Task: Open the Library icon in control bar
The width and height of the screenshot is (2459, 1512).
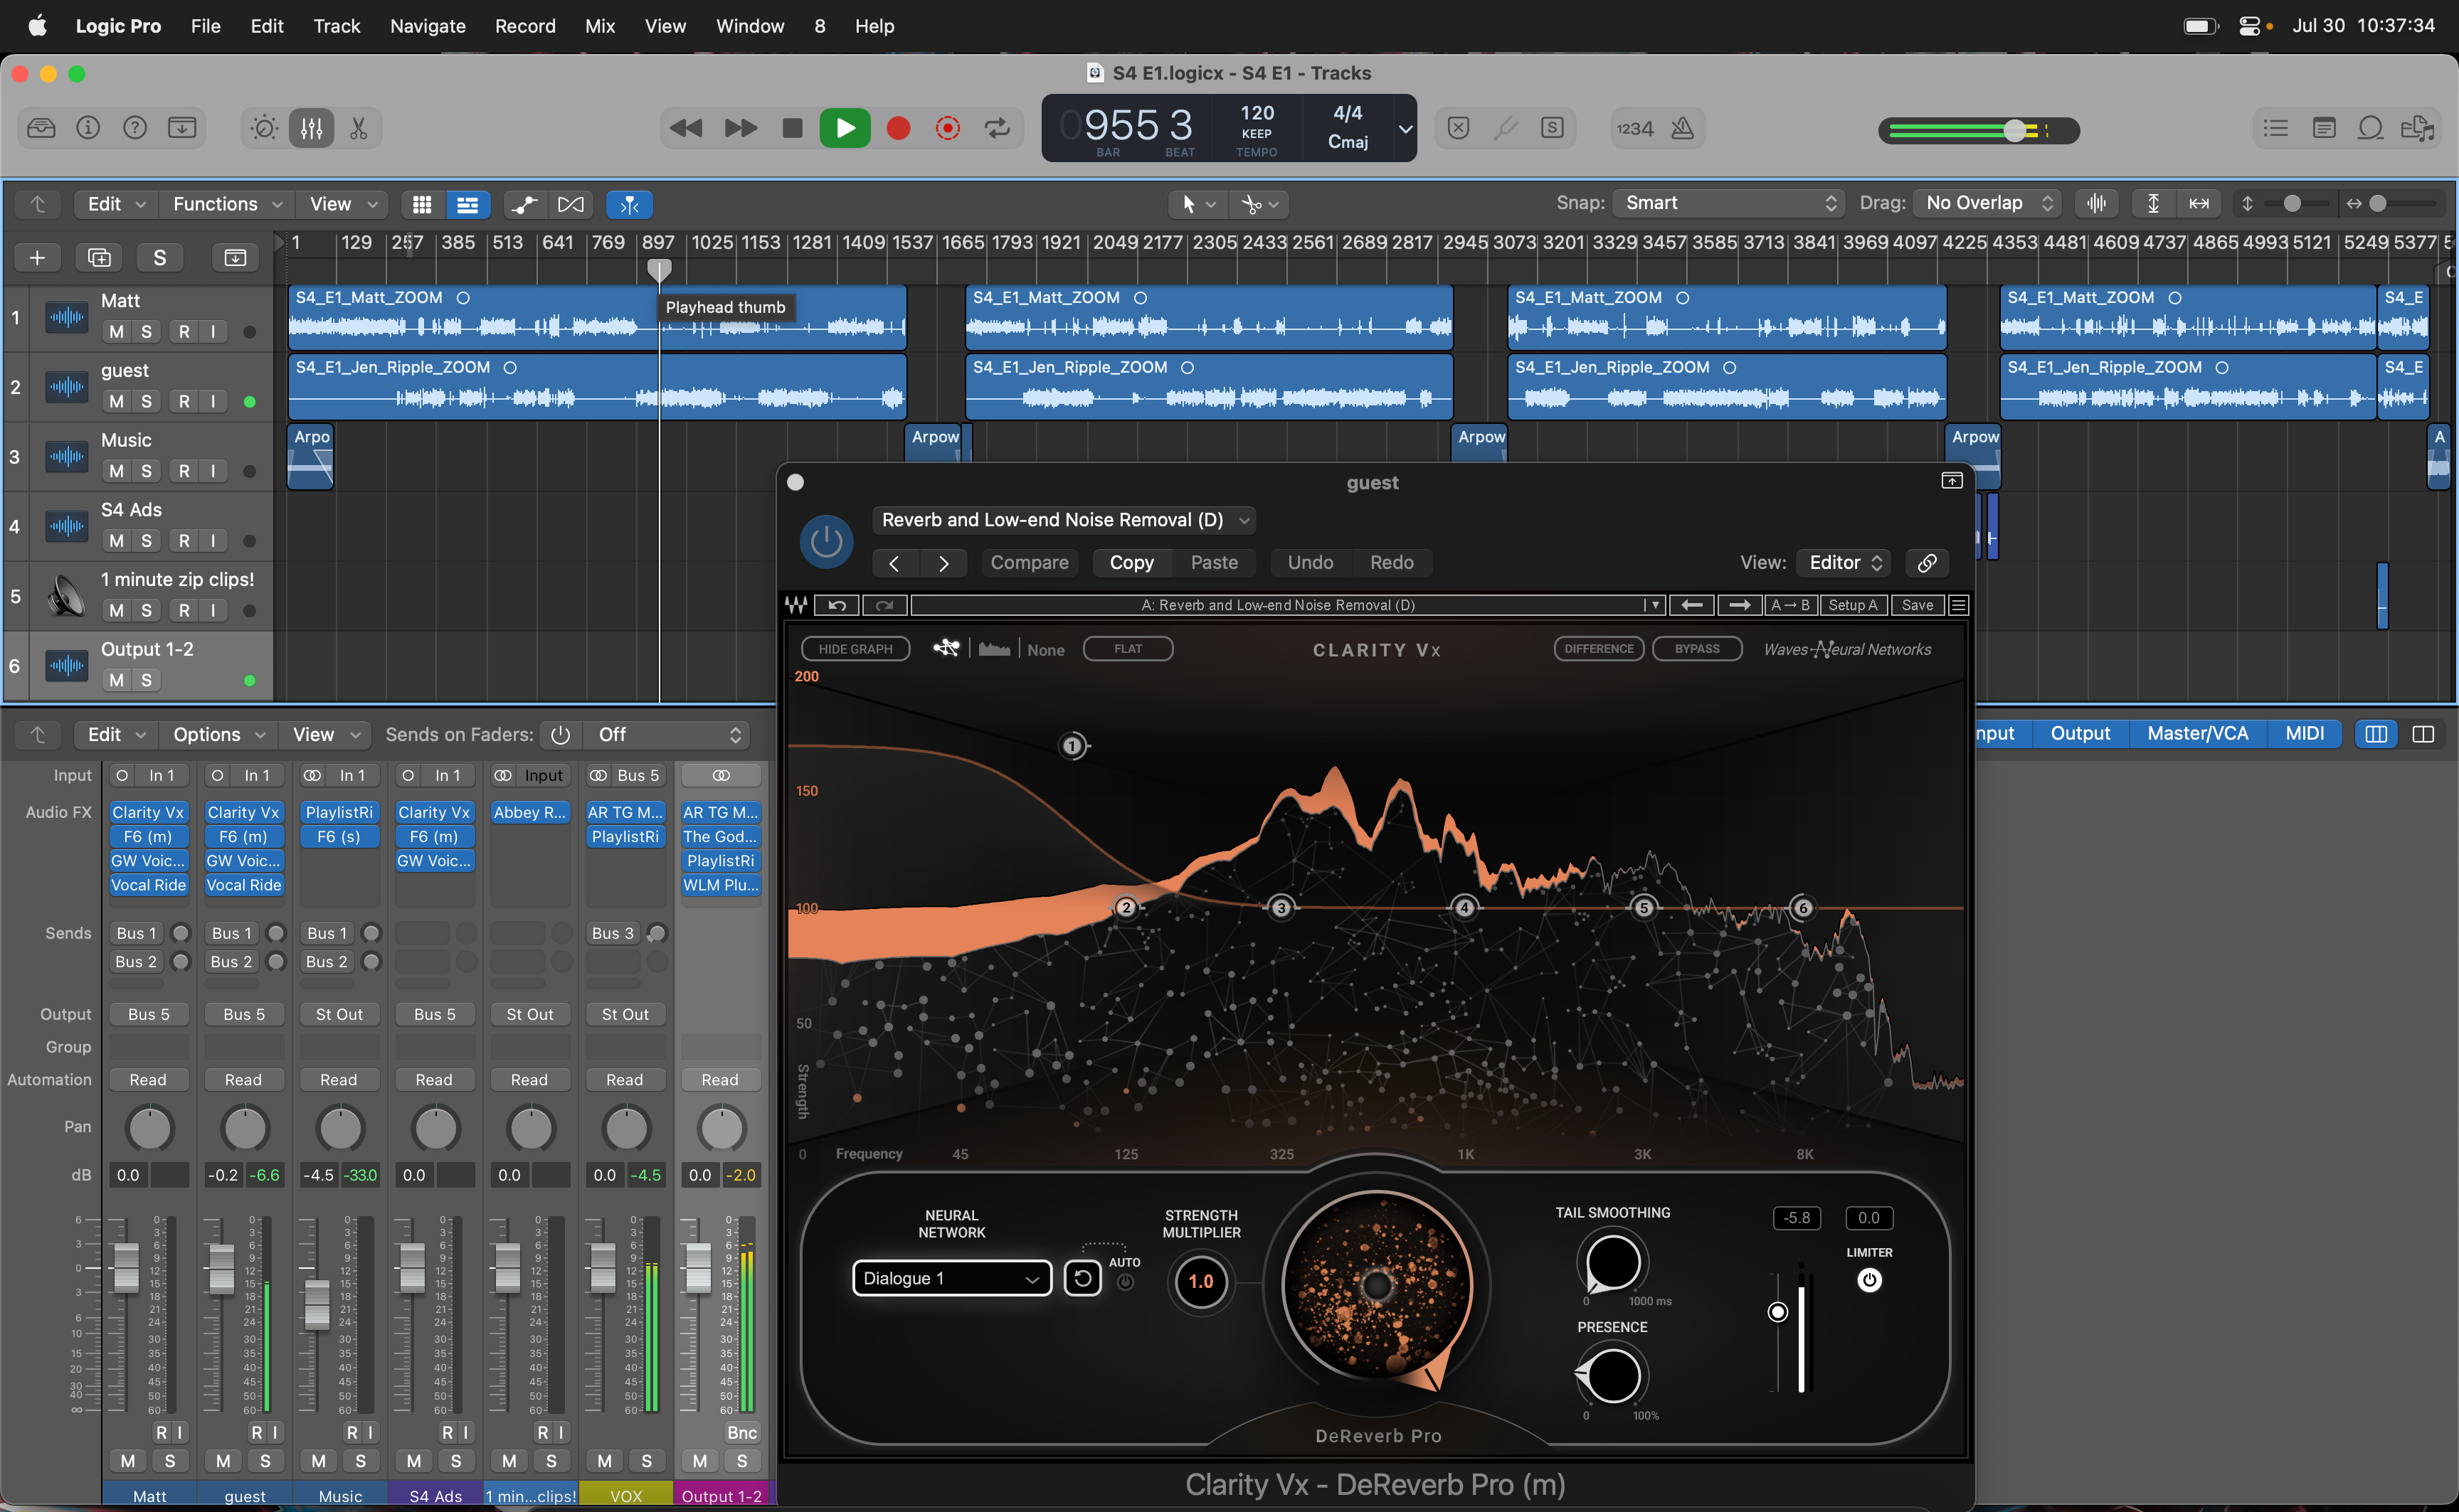Action: coord(41,128)
